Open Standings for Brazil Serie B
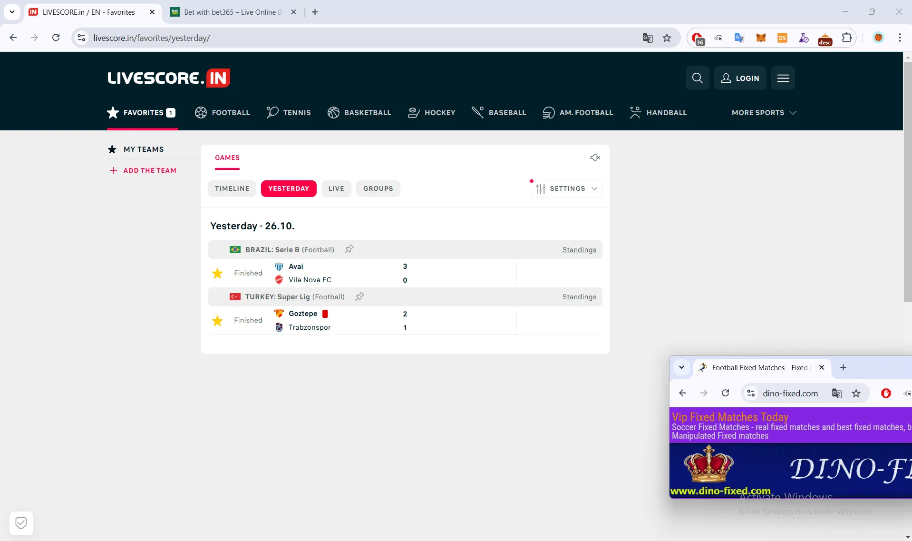This screenshot has width=912, height=541. coord(579,250)
